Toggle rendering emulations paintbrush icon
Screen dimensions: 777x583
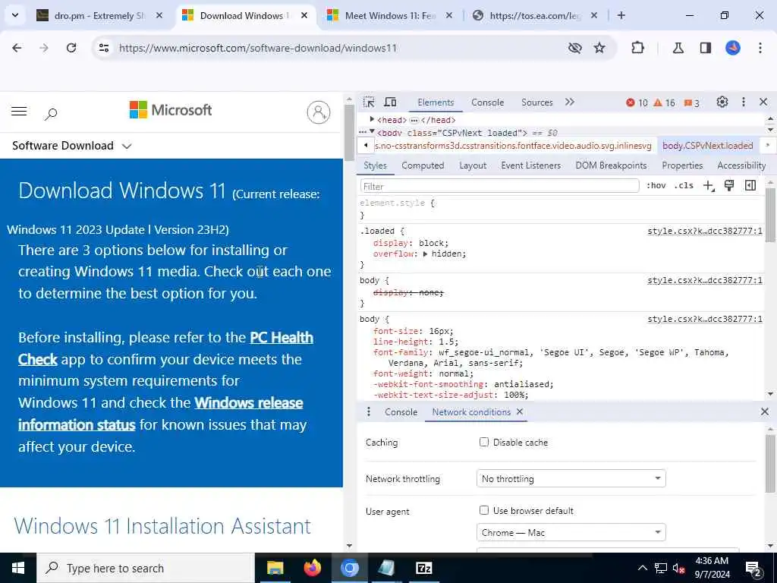click(729, 185)
